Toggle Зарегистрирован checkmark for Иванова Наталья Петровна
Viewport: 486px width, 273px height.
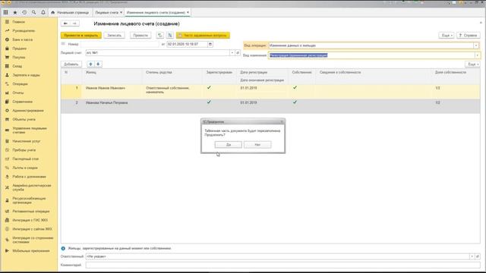point(209,102)
